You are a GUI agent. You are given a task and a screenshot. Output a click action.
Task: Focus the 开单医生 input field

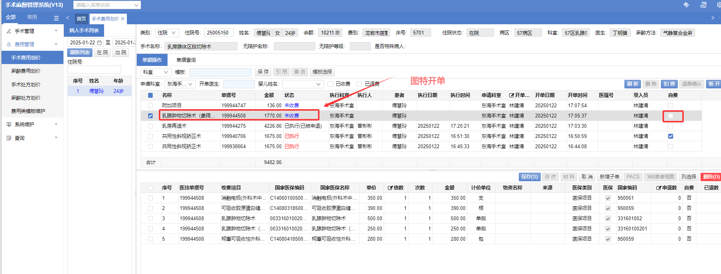pyautogui.click(x=239, y=84)
